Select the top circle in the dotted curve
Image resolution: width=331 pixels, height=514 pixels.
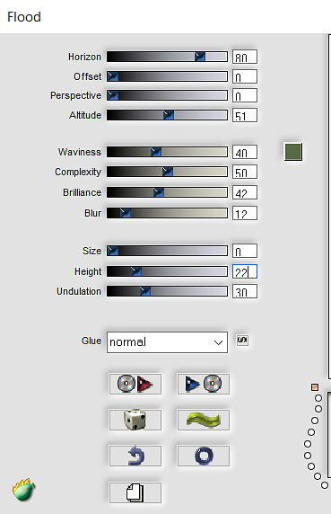tap(318, 398)
